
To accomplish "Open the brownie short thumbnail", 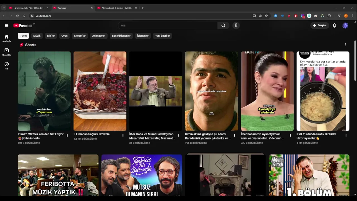I will [x=100, y=91].
